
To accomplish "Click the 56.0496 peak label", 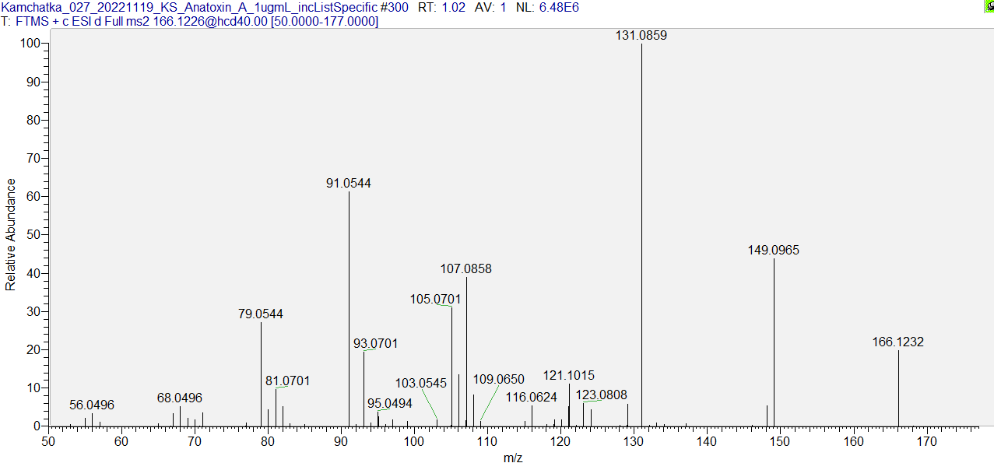I will pos(92,405).
